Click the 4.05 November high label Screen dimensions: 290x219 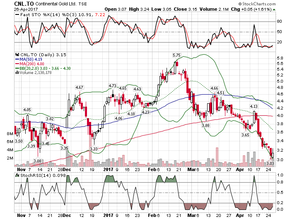click(x=27, y=110)
